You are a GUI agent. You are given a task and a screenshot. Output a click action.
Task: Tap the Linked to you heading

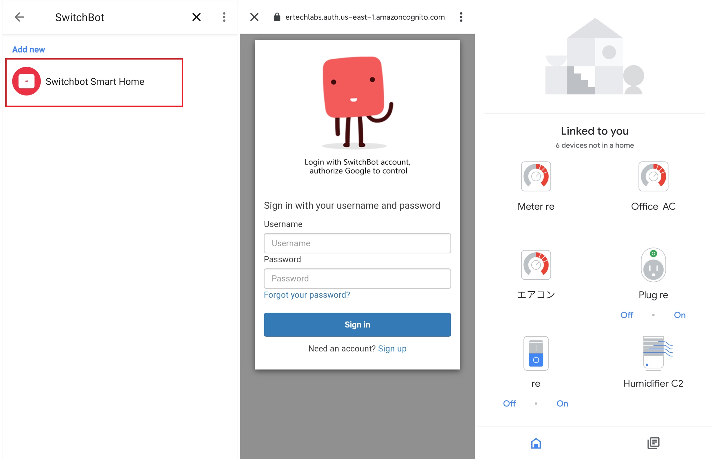point(594,131)
